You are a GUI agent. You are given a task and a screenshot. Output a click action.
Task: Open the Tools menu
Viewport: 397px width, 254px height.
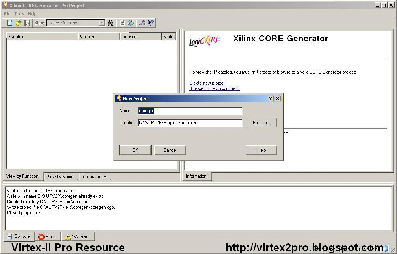click(x=19, y=14)
